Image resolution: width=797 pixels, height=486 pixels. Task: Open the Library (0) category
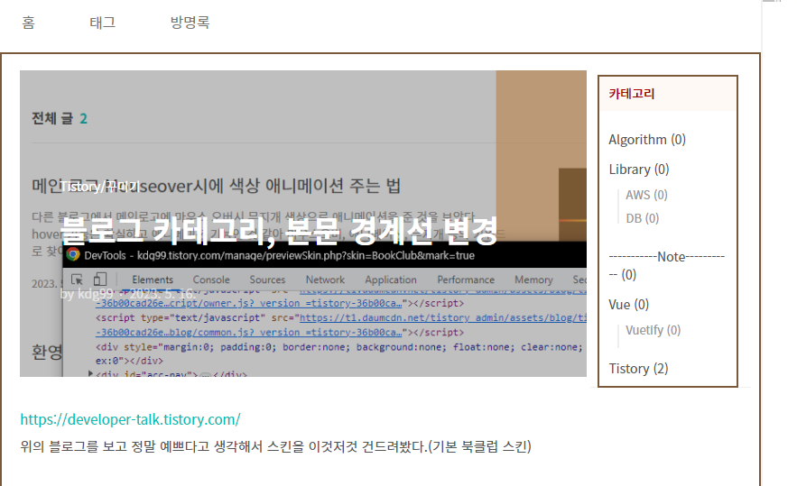point(639,170)
